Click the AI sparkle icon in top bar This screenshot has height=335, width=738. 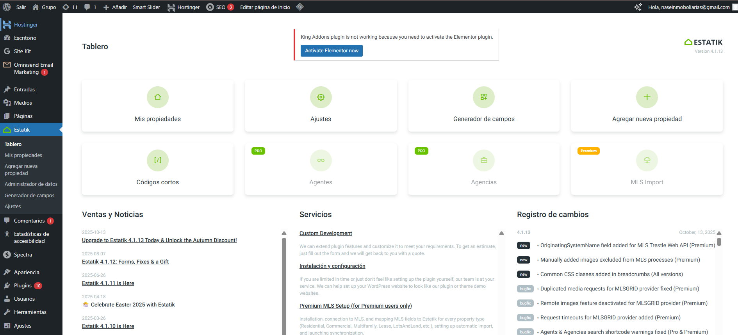point(638,7)
